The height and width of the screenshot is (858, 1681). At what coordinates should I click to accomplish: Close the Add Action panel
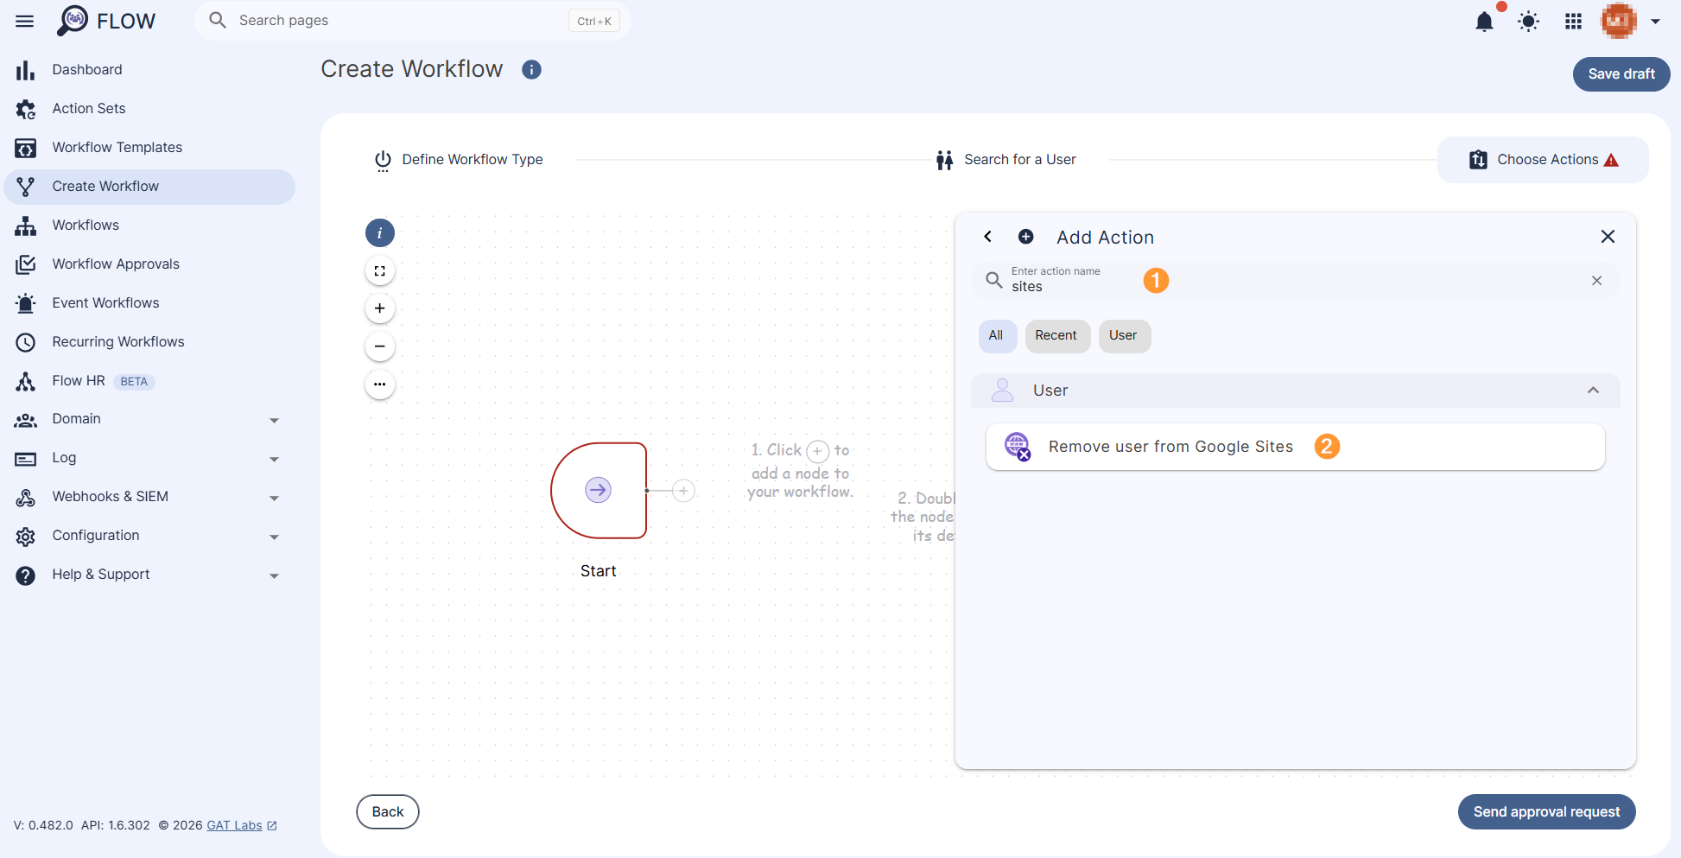pyautogui.click(x=1608, y=237)
